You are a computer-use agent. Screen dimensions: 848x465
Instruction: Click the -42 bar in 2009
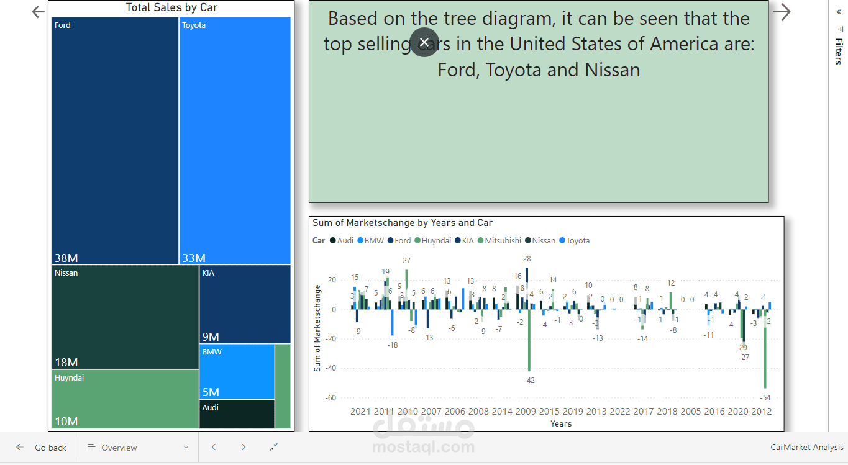point(529,340)
